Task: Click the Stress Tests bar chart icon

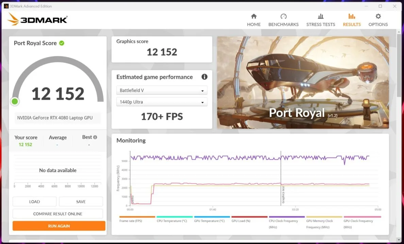Action: [320, 17]
